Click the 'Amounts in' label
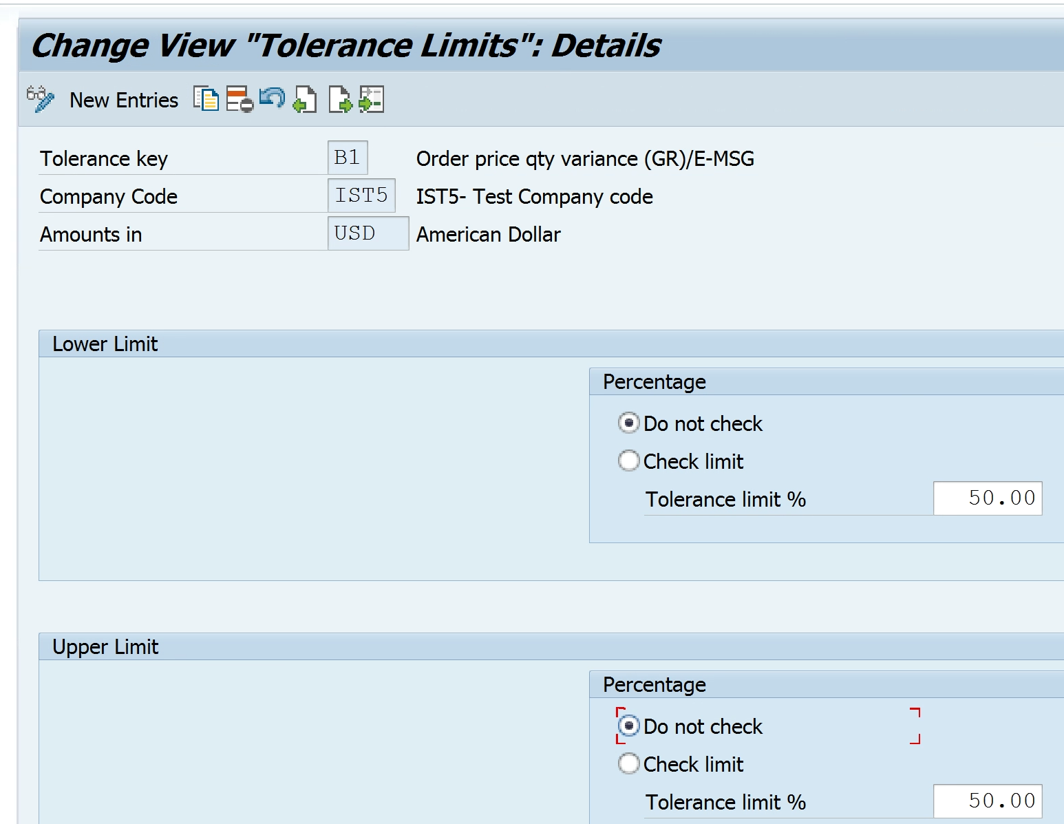The width and height of the screenshot is (1064, 824). pyautogui.click(x=91, y=235)
